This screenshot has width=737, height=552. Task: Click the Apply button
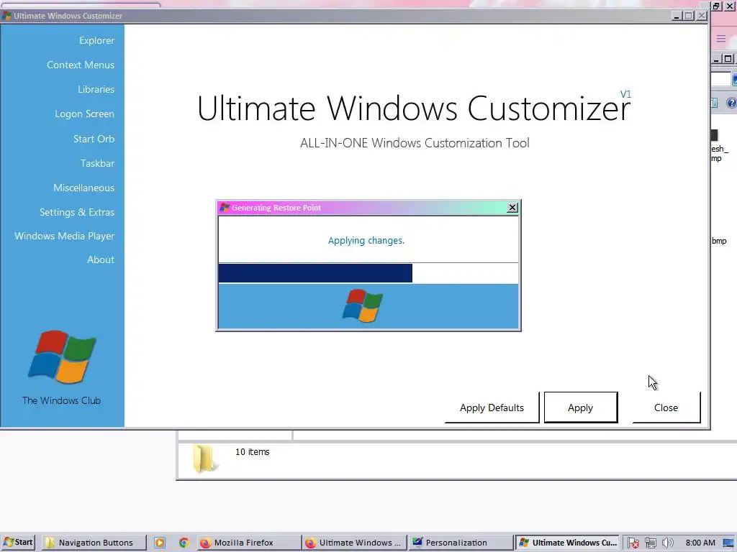[581, 408]
